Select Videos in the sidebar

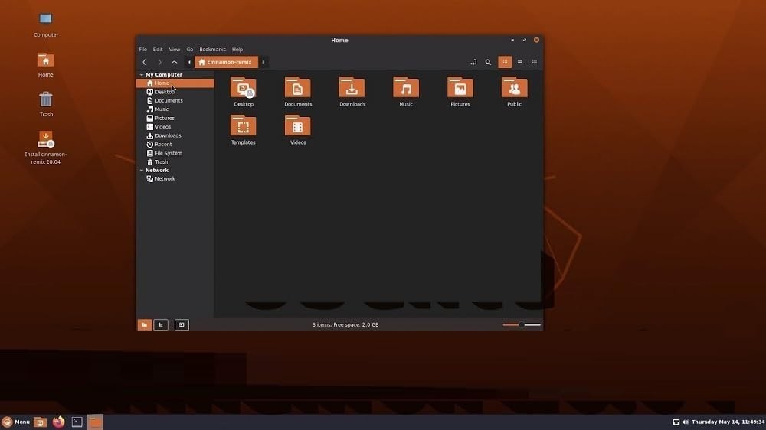175,127
